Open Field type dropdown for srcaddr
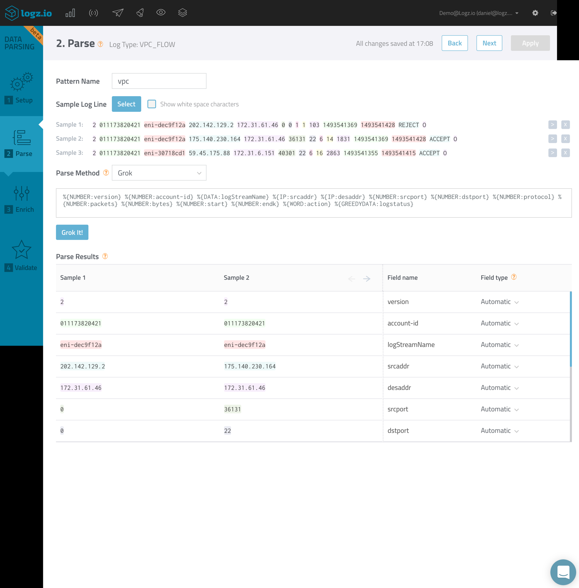The height and width of the screenshot is (588, 579). [x=500, y=366]
